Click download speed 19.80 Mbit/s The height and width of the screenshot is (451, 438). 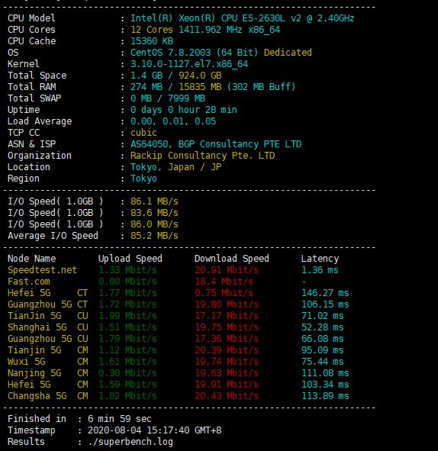coord(227,304)
